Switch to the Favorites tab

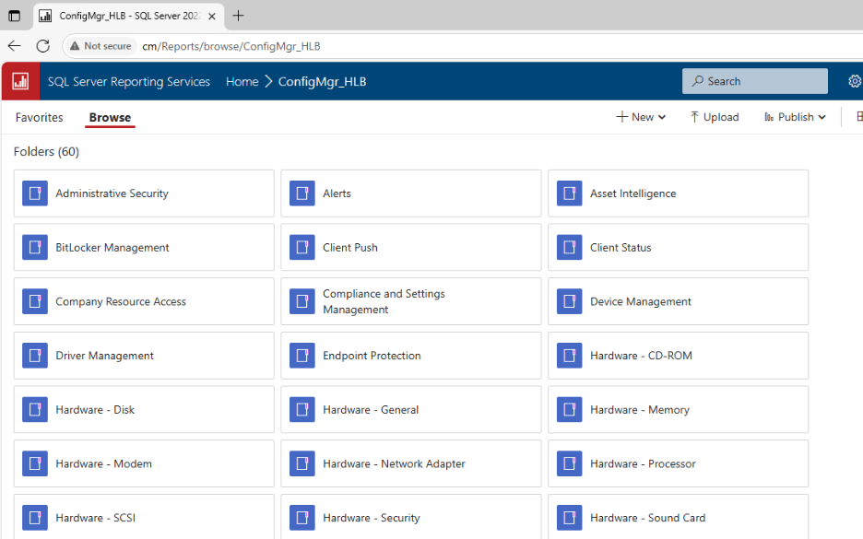point(39,117)
